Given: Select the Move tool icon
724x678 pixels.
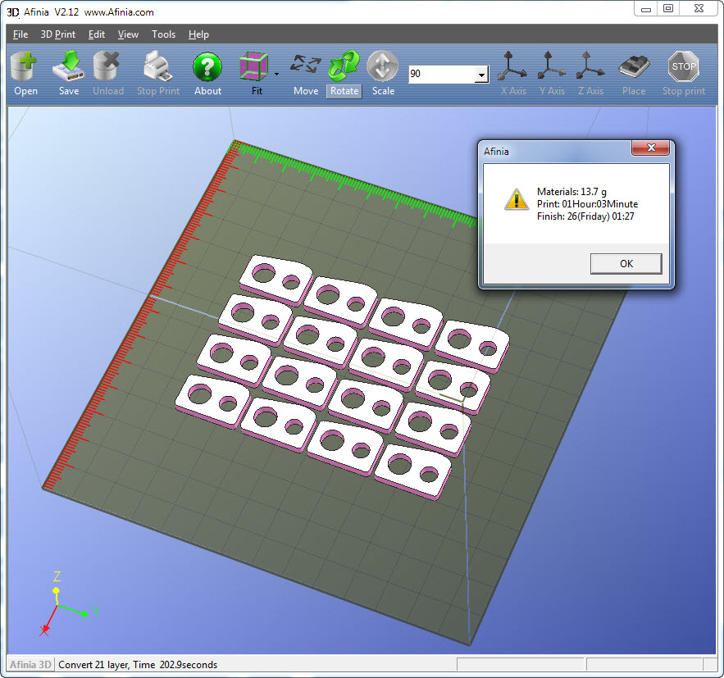Looking at the screenshot, I should point(306,65).
